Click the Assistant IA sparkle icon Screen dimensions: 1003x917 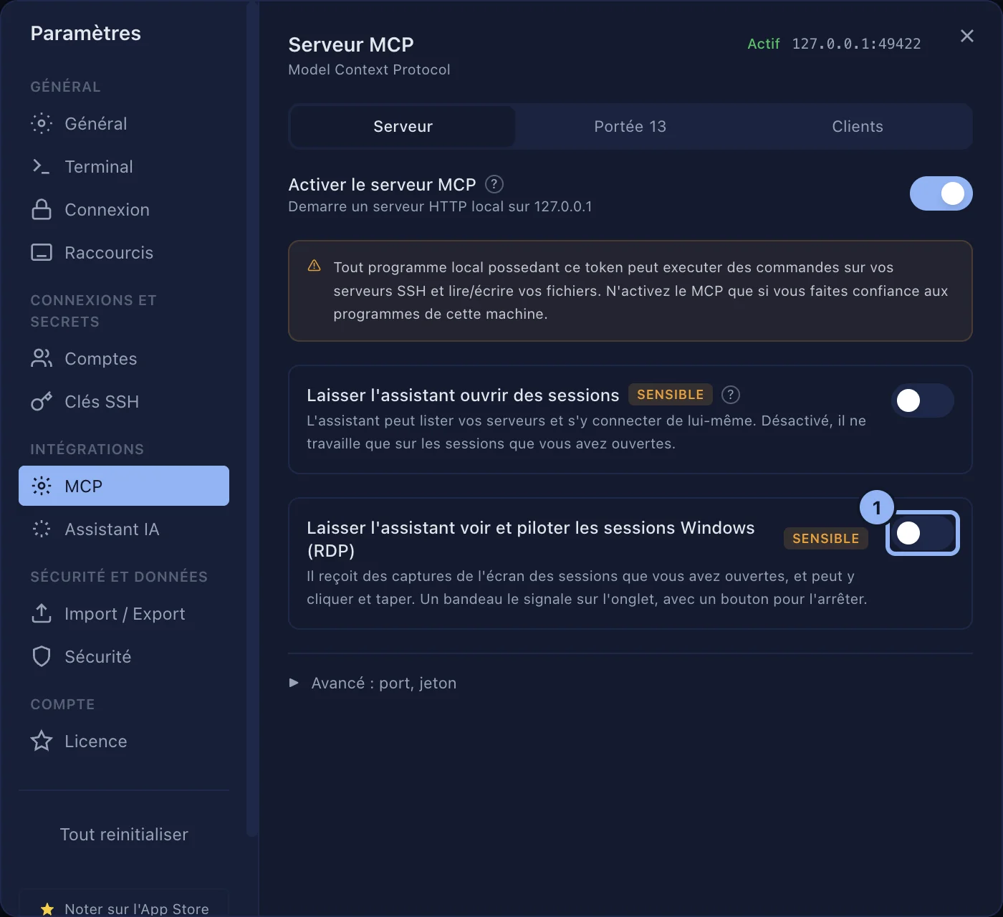coord(42,529)
